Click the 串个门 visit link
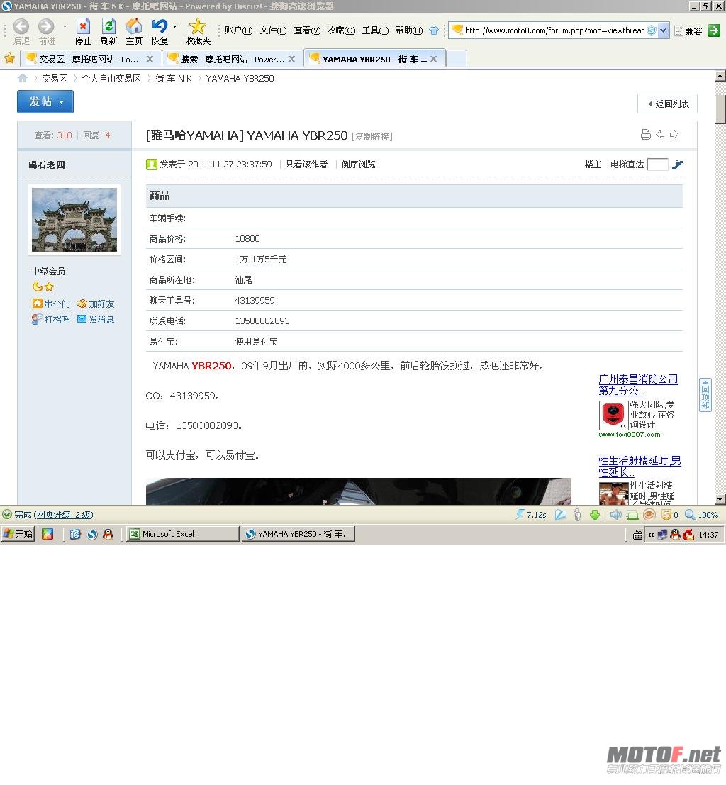 (x=51, y=304)
